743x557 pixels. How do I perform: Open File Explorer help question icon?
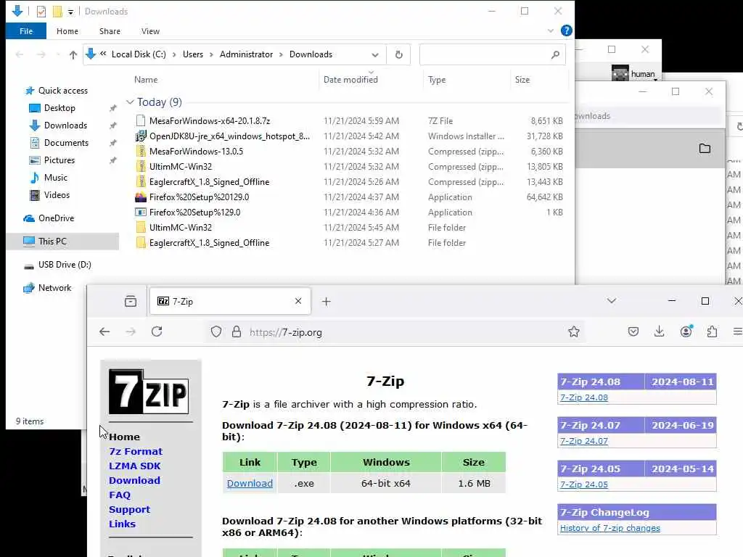[566, 30]
